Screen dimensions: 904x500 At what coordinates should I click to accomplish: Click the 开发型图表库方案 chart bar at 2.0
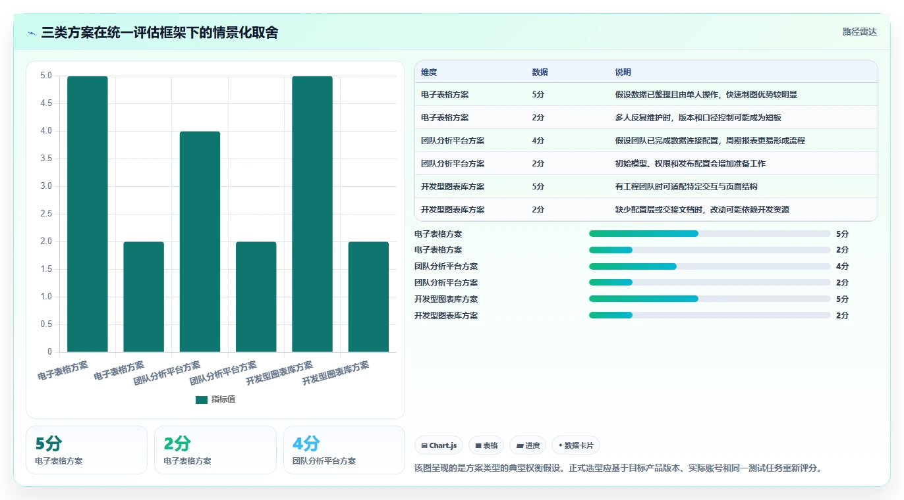click(x=368, y=297)
